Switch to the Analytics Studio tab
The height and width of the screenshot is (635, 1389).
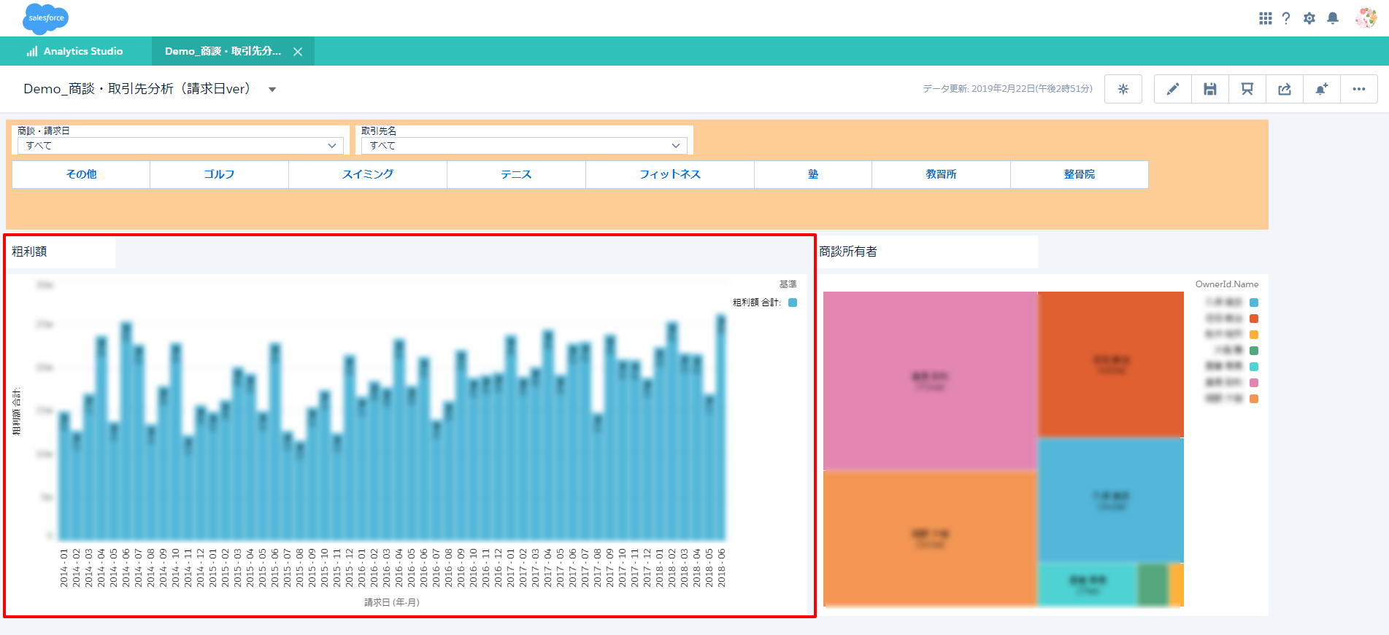tap(75, 51)
